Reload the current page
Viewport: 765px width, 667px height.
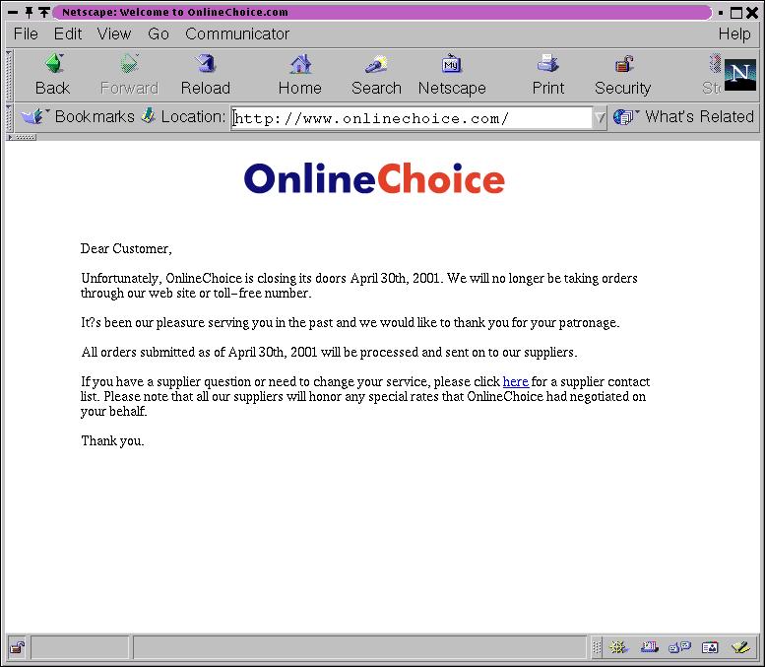[x=206, y=74]
